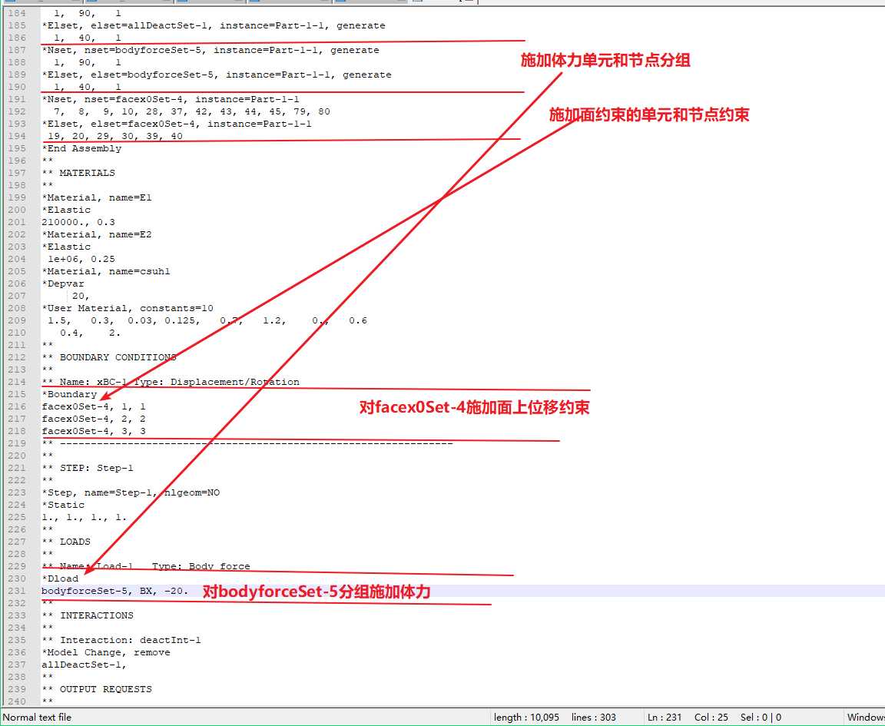Click the '** Name: xBC-1 Type: Displacement/Rotation' line
The image size is (885, 726).
point(171,382)
